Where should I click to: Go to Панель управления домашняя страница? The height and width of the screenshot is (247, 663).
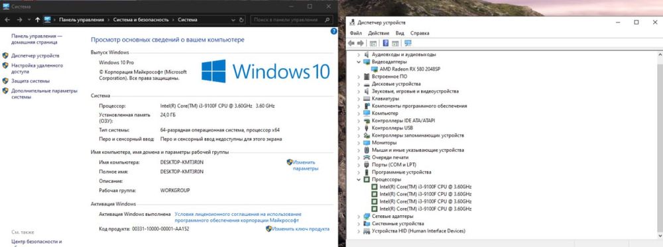(x=36, y=39)
